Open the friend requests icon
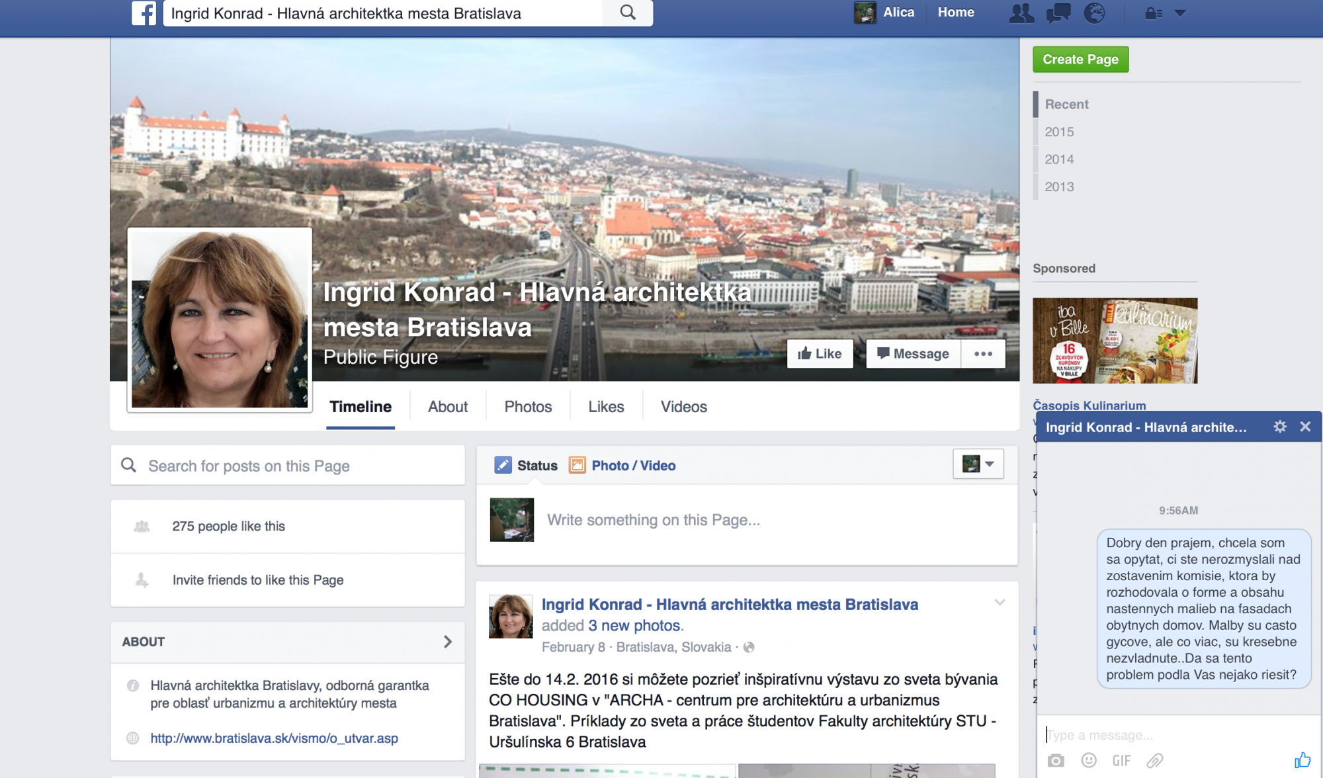This screenshot has width=1323, height=778. [1021, 13]
